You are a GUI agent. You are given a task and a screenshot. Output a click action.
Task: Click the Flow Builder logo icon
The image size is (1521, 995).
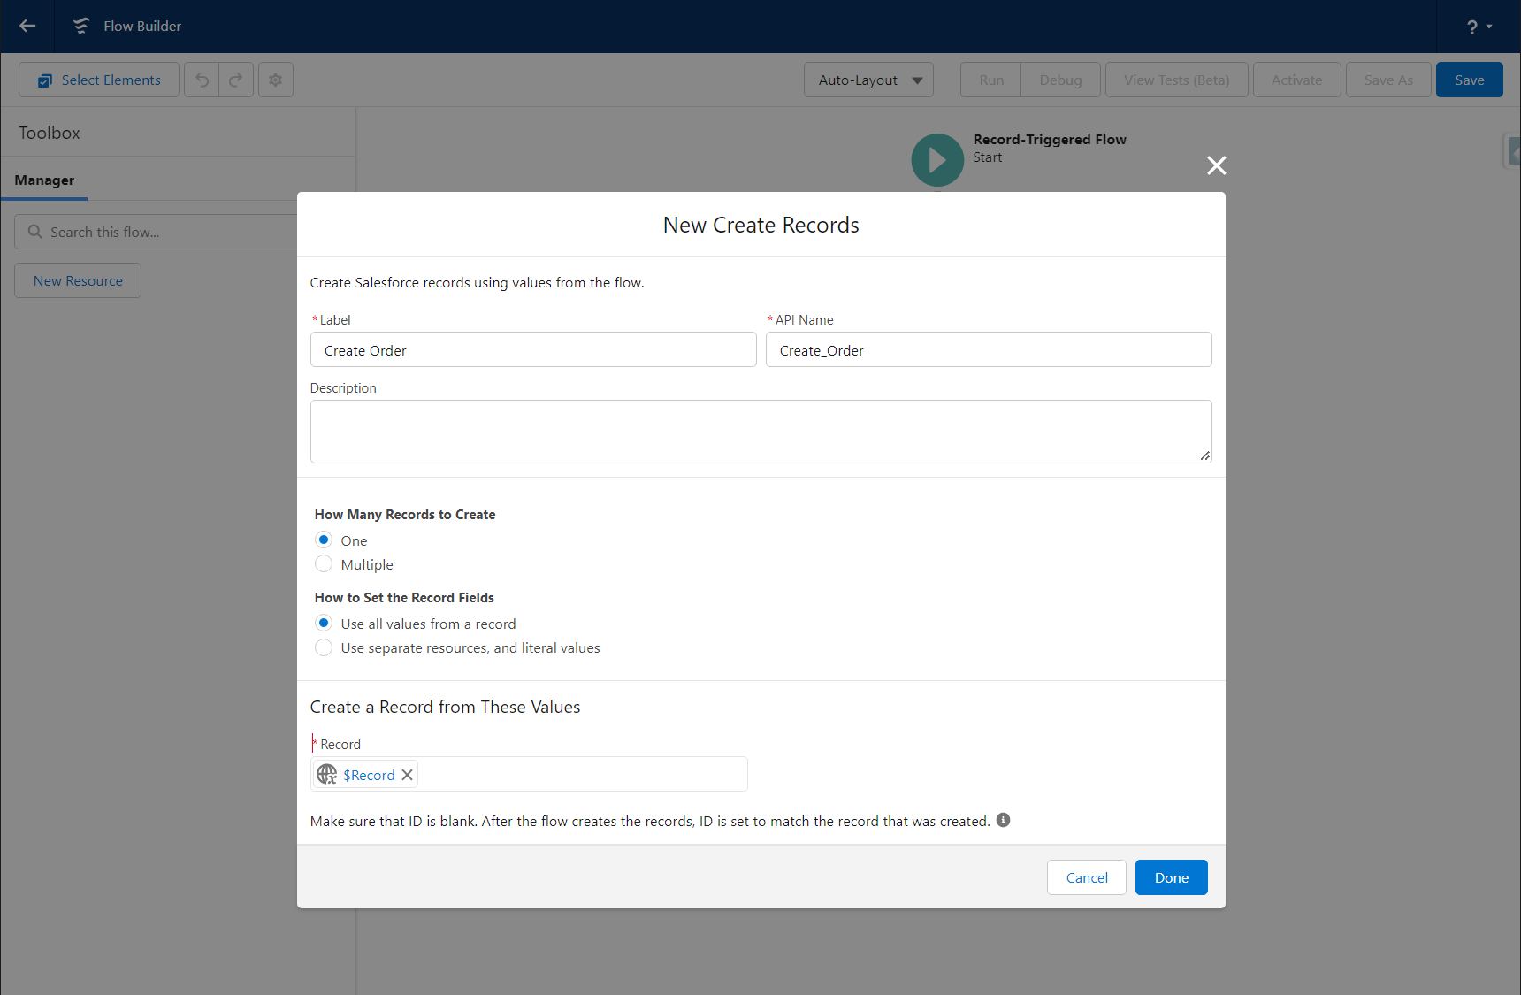click(x=81, y=26)
